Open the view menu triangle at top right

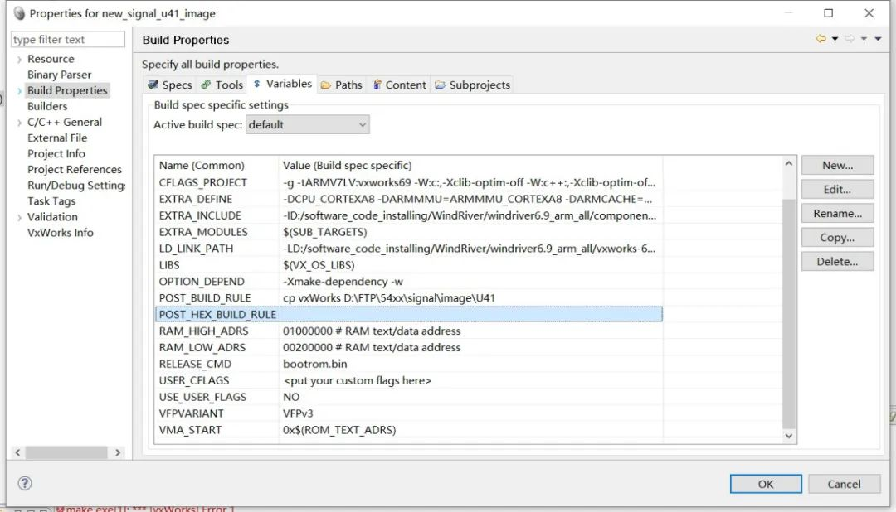tap(878, 39)
